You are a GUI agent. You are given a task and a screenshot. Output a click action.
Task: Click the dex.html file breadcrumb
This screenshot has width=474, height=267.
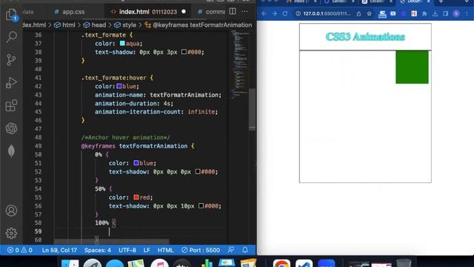35,24
